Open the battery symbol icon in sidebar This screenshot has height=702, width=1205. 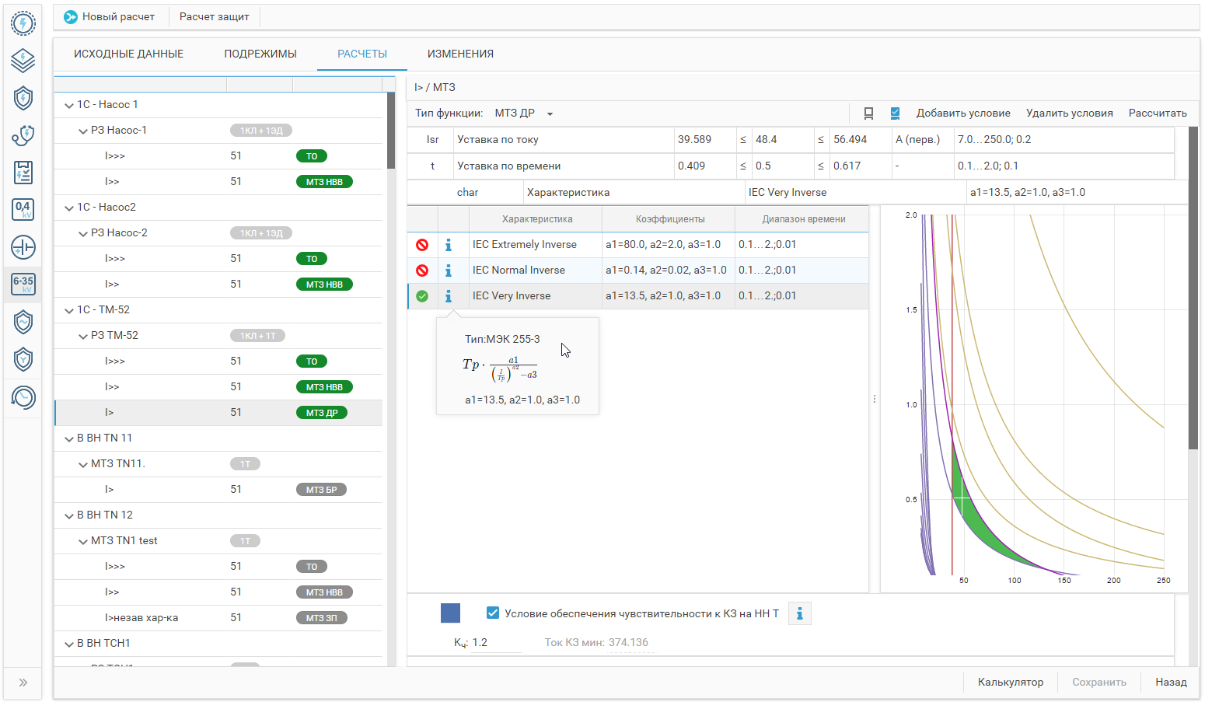(23, 247)
